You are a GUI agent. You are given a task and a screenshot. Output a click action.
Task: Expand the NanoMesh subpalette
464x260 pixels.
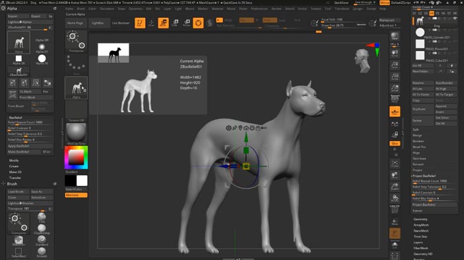point(421,231)
